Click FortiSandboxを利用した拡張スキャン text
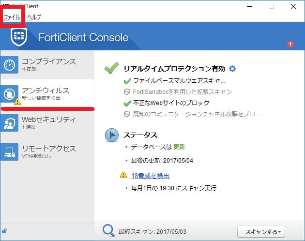Viewport: 305px width, 241px height. [x=183, y=92]
